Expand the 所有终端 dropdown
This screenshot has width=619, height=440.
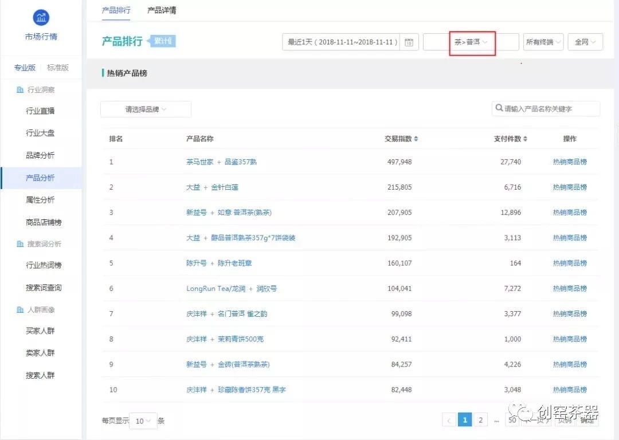point(543,42)
